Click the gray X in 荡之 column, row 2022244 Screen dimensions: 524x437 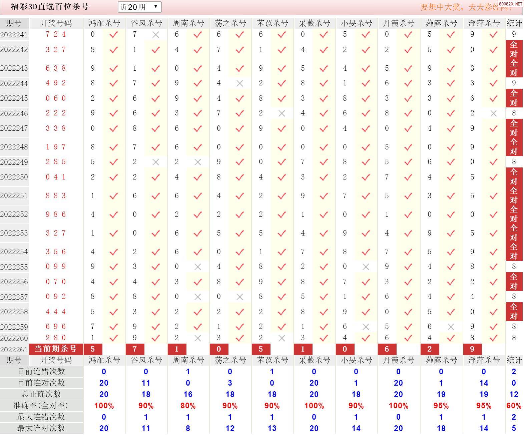[240, 83]
